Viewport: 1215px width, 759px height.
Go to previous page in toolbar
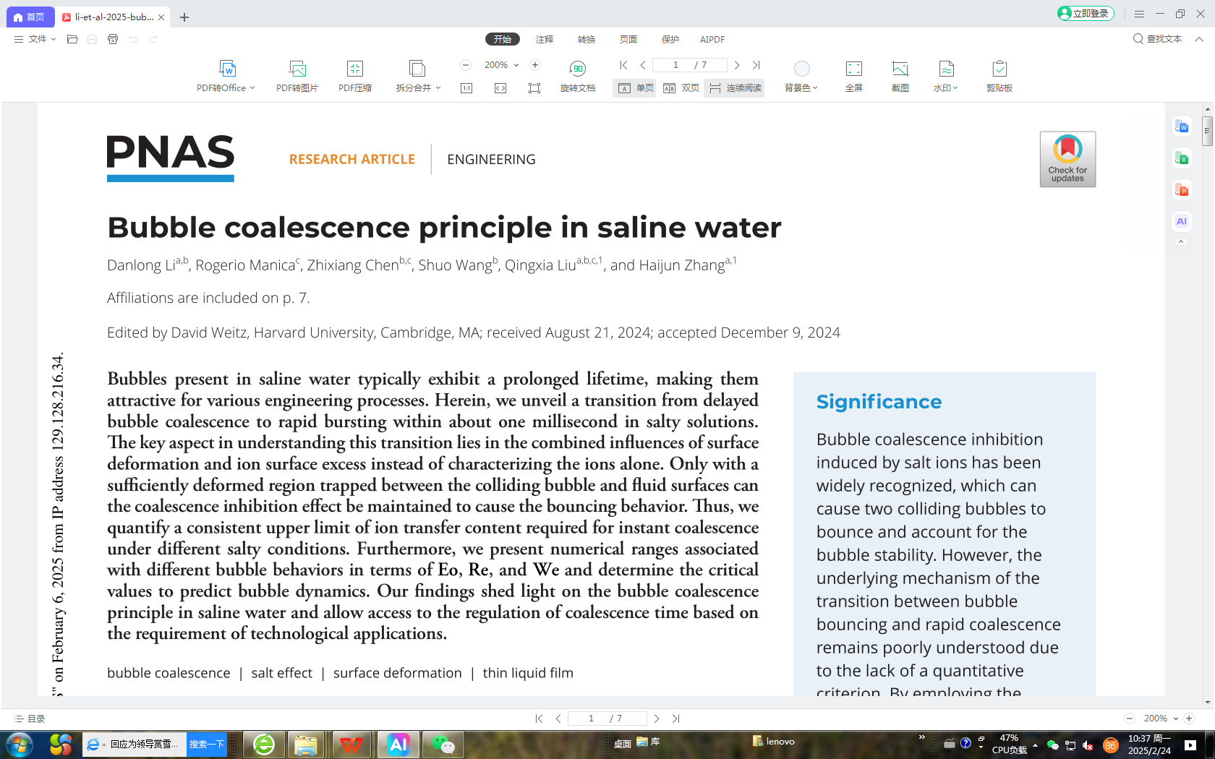click(x=643, y=65)
